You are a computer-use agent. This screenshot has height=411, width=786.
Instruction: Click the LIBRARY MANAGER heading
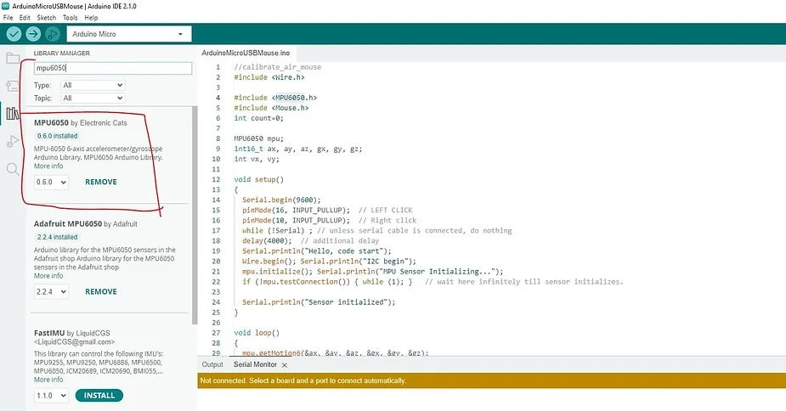pos(62,53)
